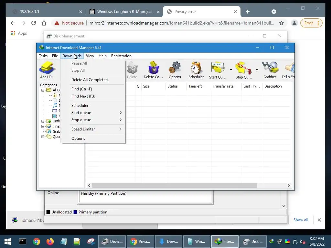Click the muted volume tray icon

[x=303, y=242]
